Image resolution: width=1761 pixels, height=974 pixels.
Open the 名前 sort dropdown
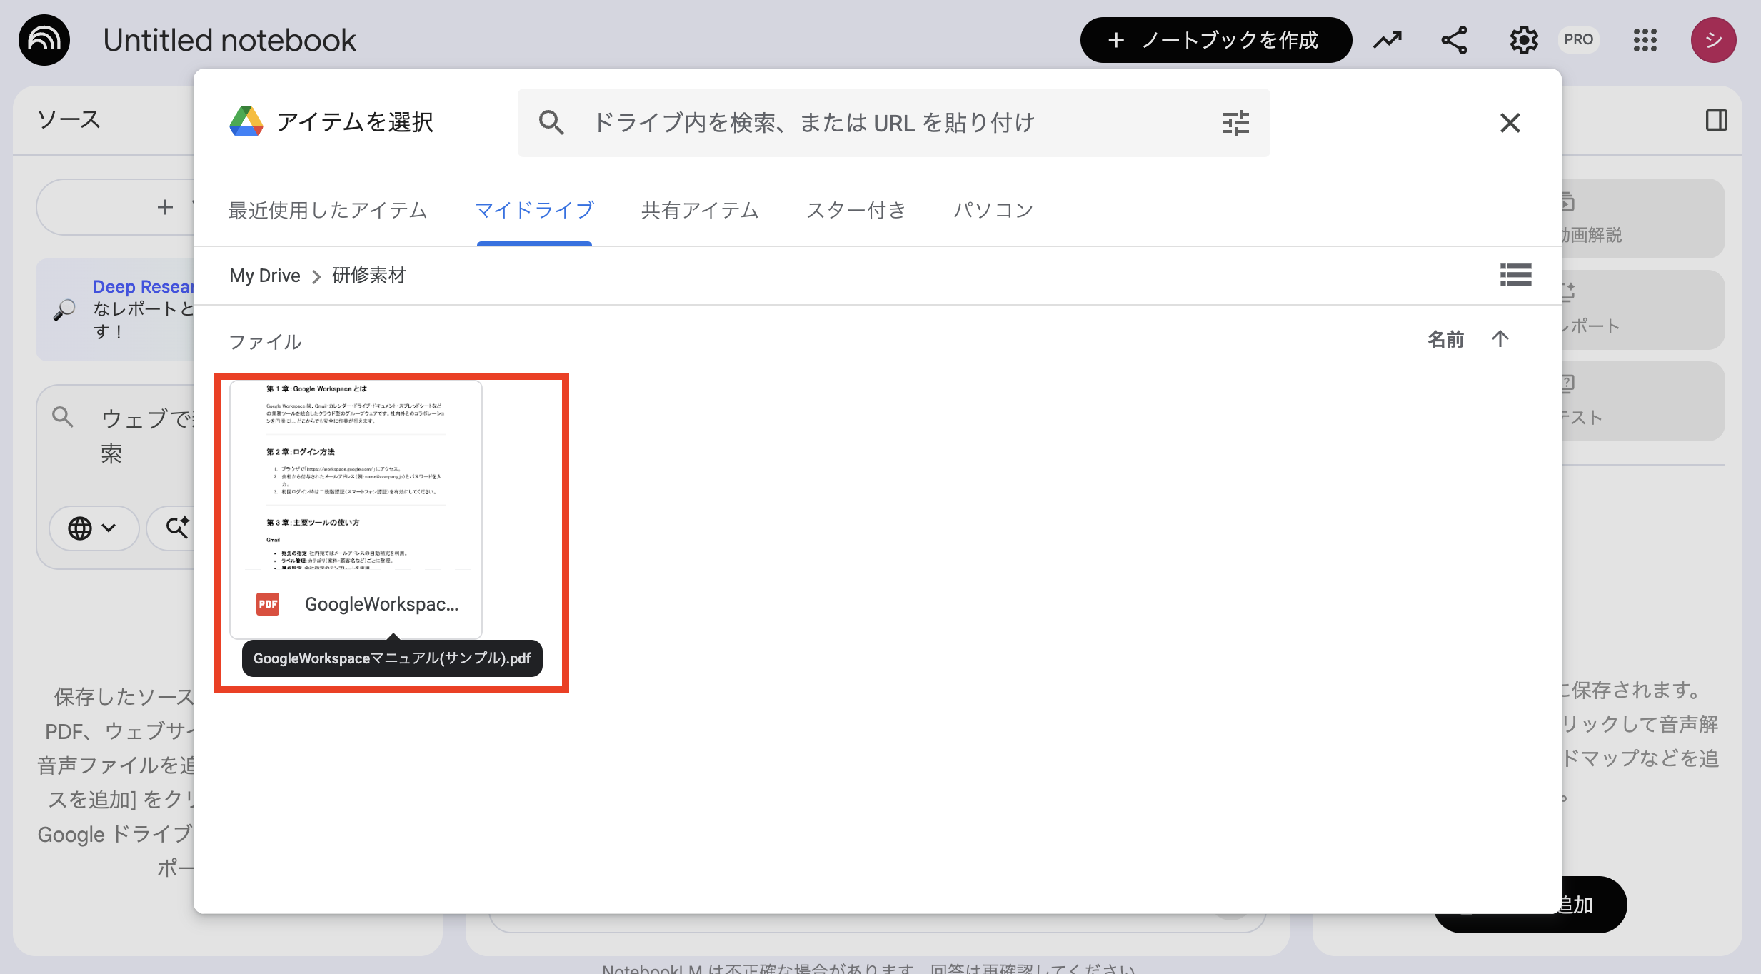[x=1446, y=340]
